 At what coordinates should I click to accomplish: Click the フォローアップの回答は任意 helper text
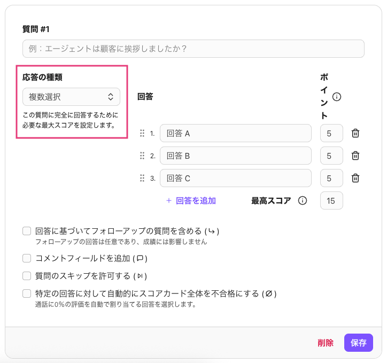pyautogui.click(x=121, y=242)
